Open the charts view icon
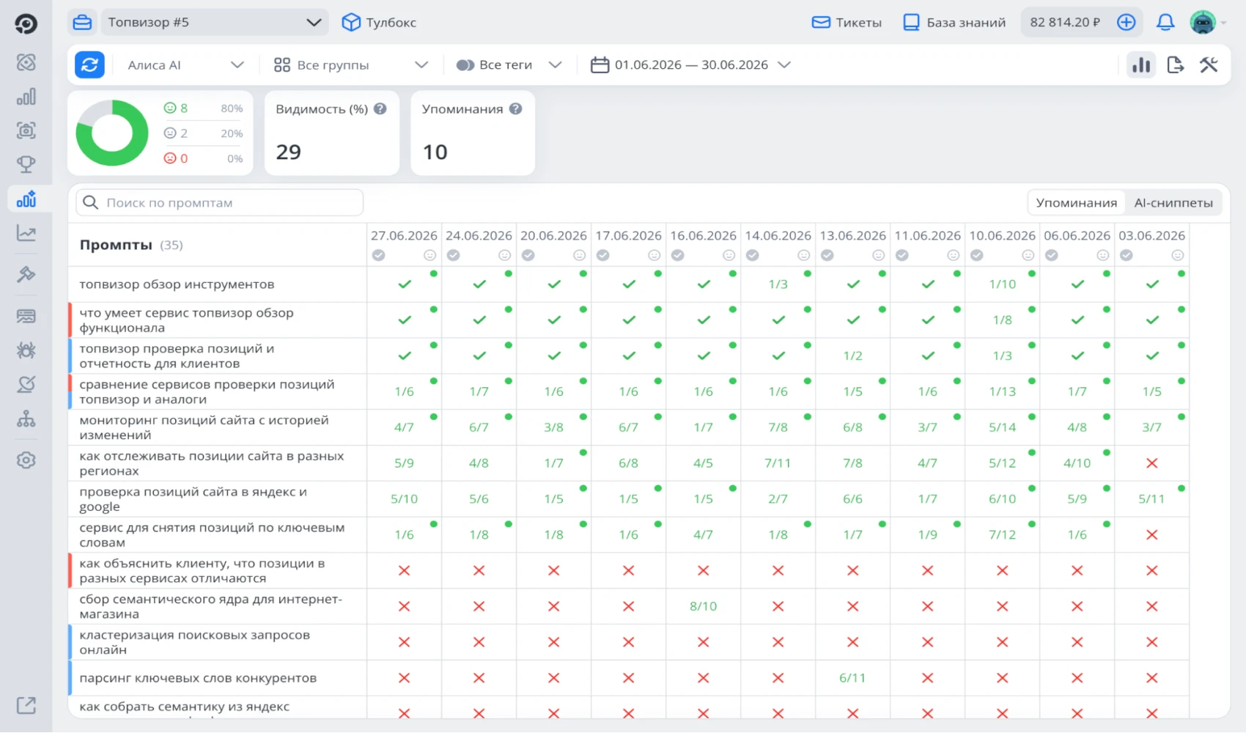1246x733 pixels. pos(1141,65)
